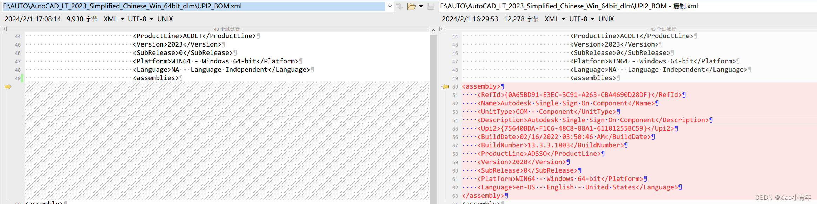Click left file size 9,930 字节
817x204 pixels.
point(82,19)
